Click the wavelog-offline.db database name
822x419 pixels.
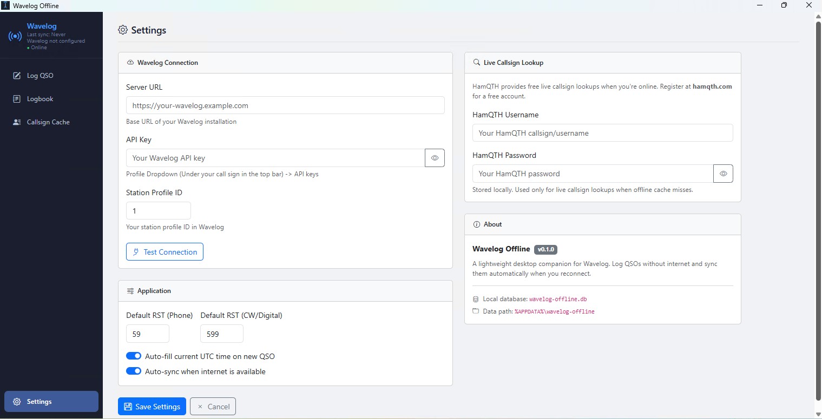557,299
